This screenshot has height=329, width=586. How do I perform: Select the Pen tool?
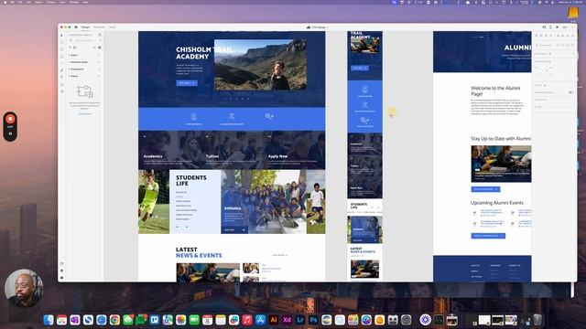pyautogui.click(x=61, y=70)
